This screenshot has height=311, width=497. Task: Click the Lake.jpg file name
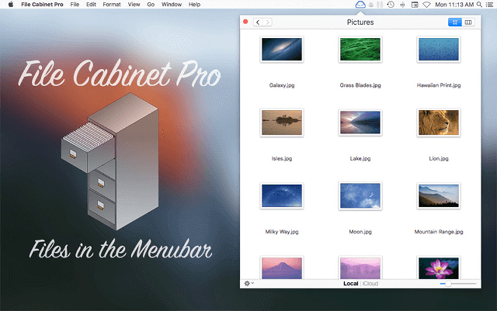pos(360,158)
